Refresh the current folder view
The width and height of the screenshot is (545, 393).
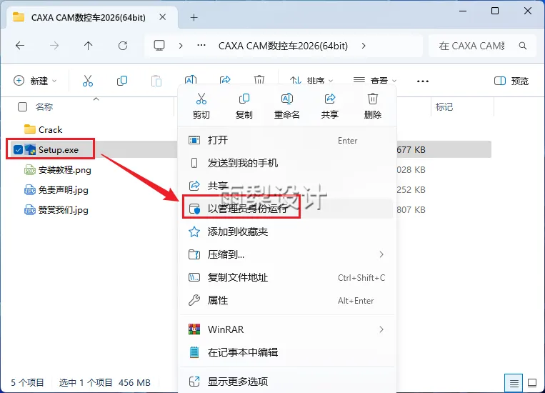123,46
